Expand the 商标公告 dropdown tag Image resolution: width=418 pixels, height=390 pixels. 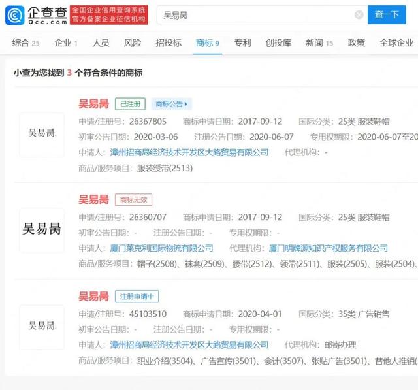(172, 104)
